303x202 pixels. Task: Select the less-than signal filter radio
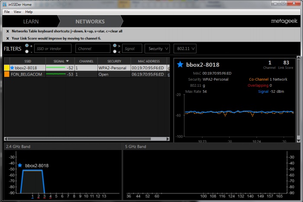115,52
